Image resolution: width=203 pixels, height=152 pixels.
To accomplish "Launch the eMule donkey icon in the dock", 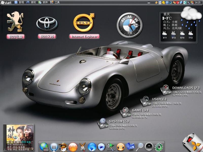I will [82, 146].
